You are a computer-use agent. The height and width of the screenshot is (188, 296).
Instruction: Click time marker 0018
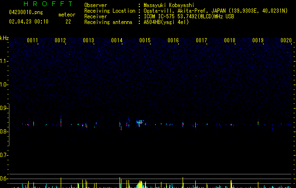[x=230, y=40]
